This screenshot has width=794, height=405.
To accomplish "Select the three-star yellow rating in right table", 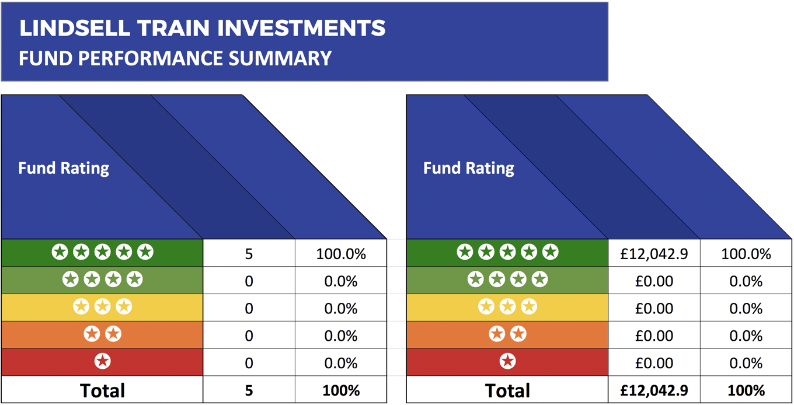I will click(507, 307).
